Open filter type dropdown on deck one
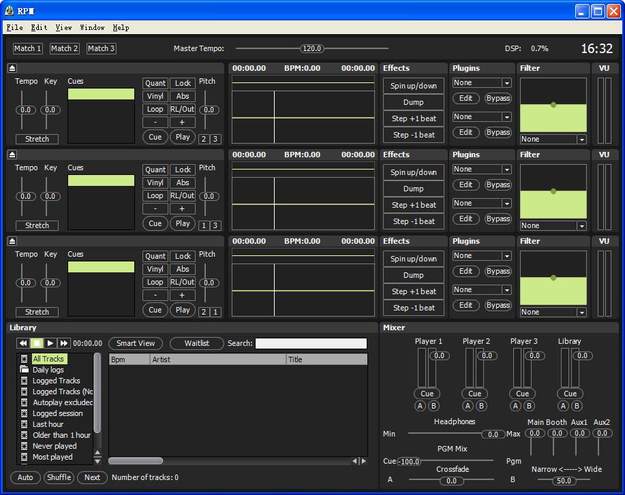This screenshot has width=625, height=495. (581, 140)
